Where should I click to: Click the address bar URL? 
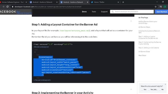click(x=48, y=7)
